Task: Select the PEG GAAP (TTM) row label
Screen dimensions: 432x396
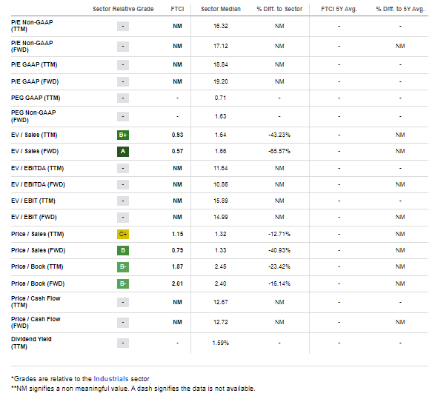Action: coord(36,98)
